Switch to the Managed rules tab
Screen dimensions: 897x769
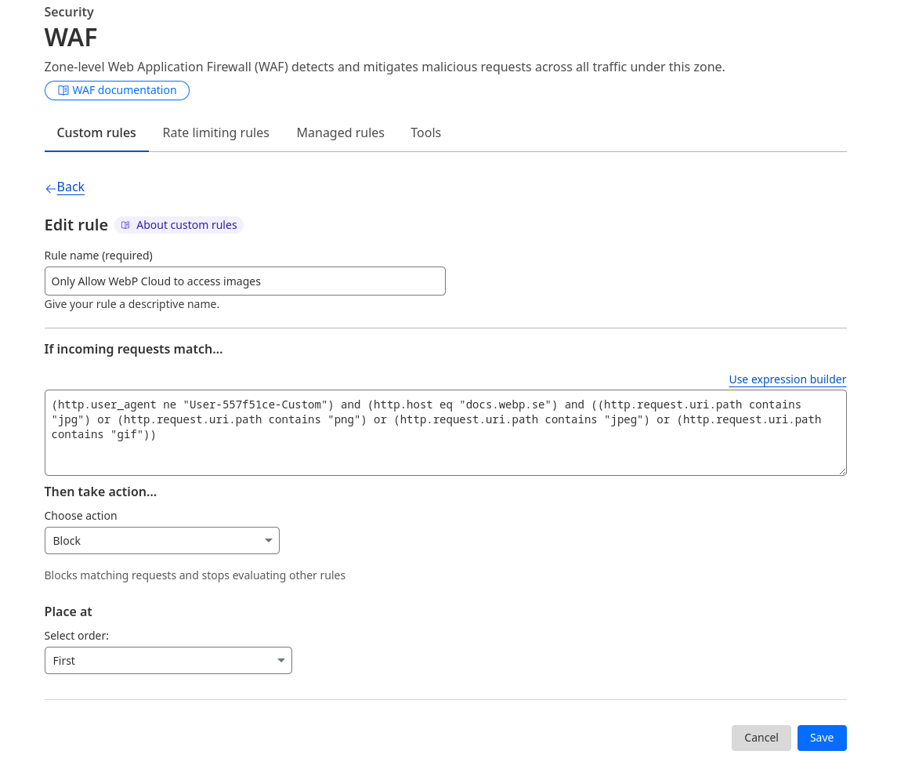coord(340,132)
